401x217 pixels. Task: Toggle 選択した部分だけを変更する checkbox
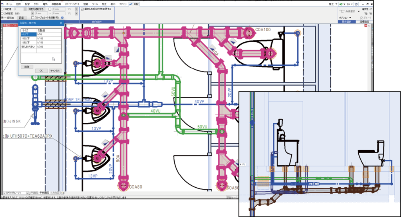(x=82, y=9)
